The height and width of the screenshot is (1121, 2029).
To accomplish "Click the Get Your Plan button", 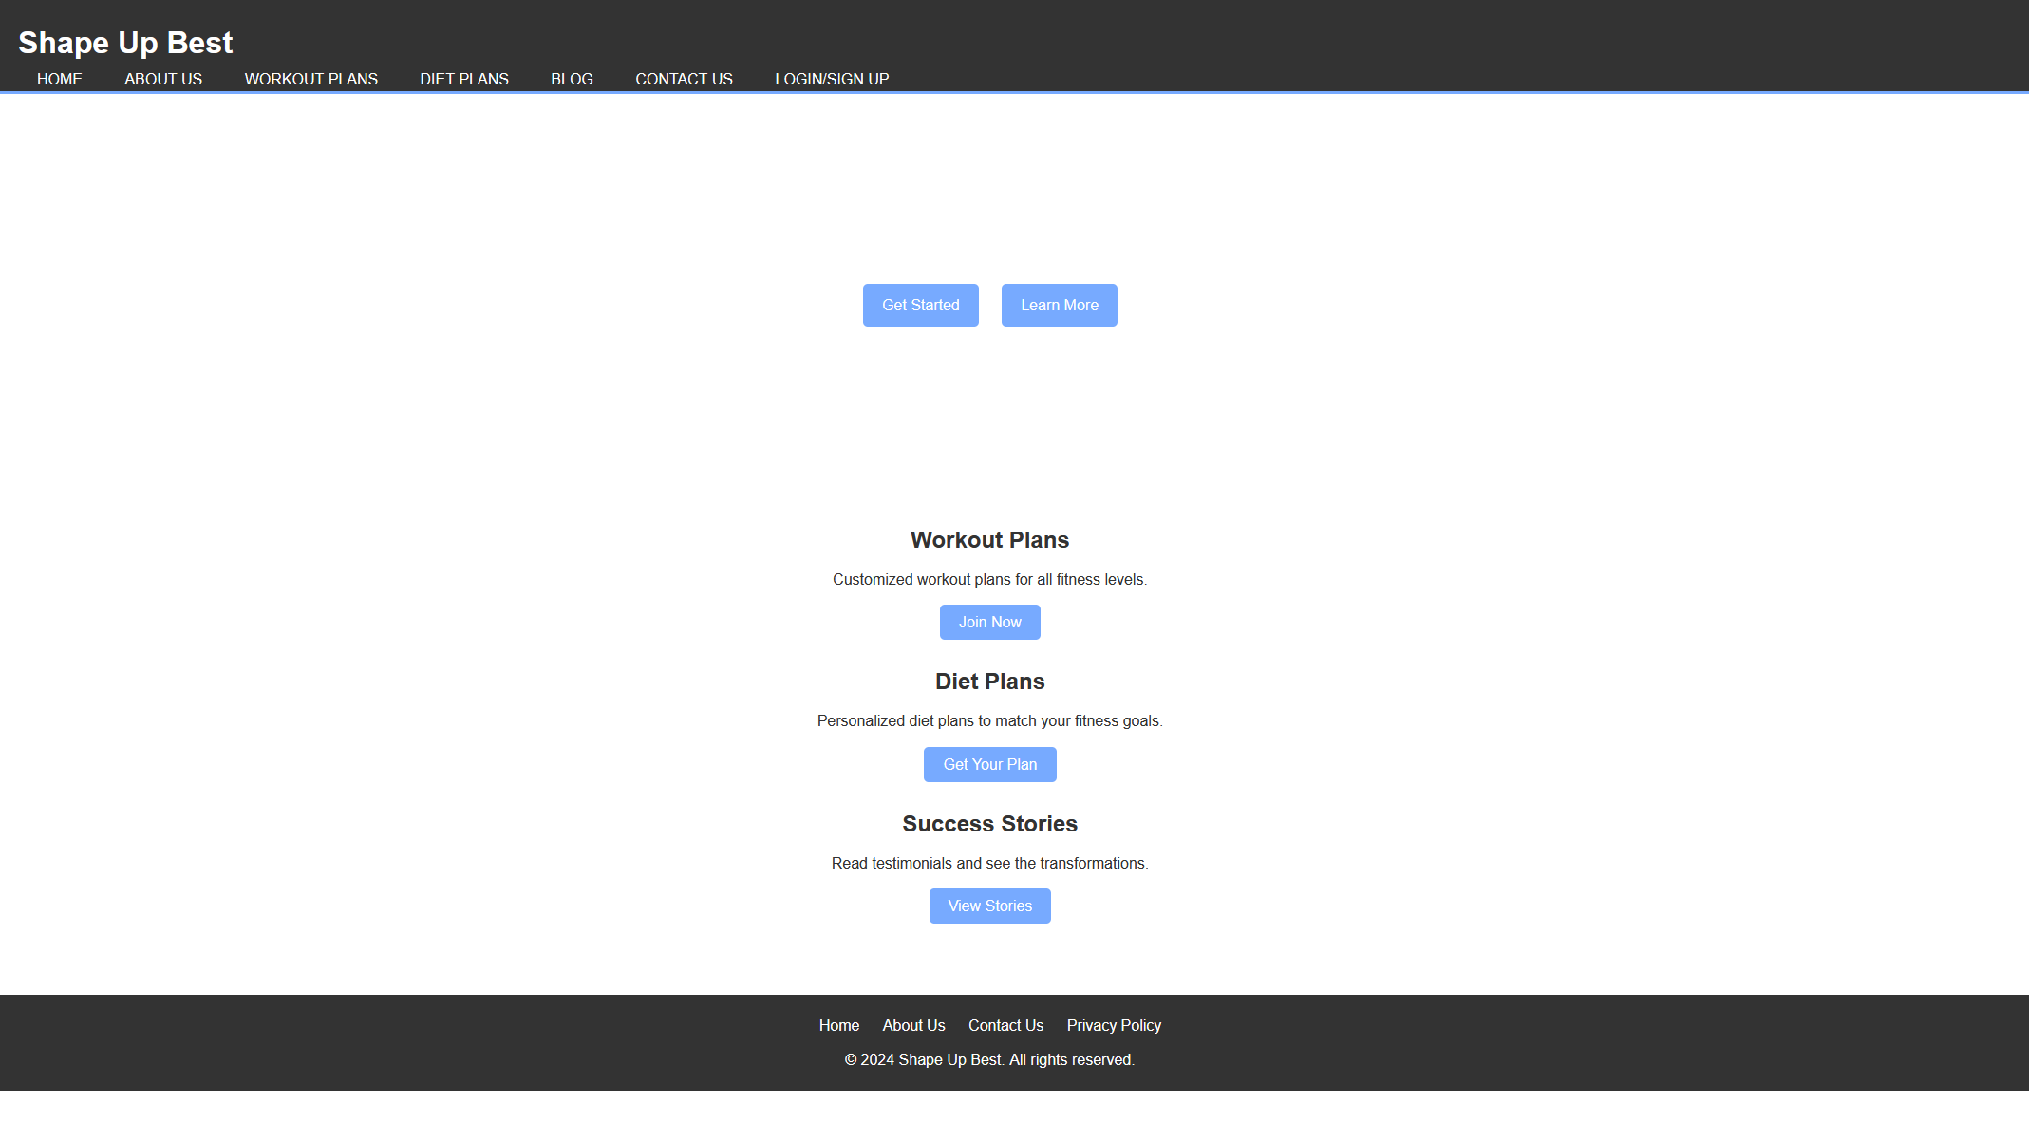I will (x=989, y=764).
